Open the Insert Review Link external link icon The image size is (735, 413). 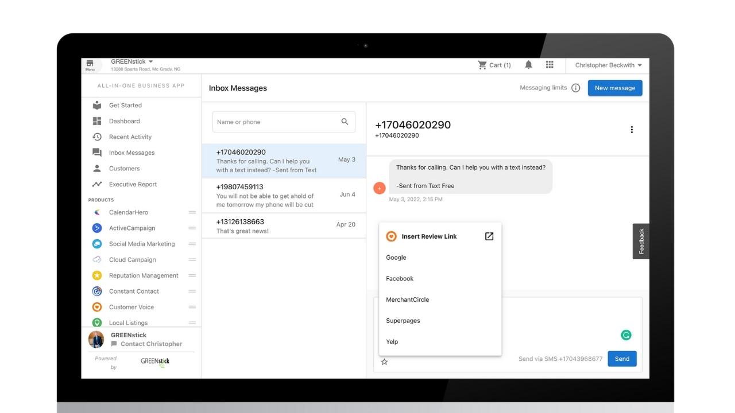489,236
